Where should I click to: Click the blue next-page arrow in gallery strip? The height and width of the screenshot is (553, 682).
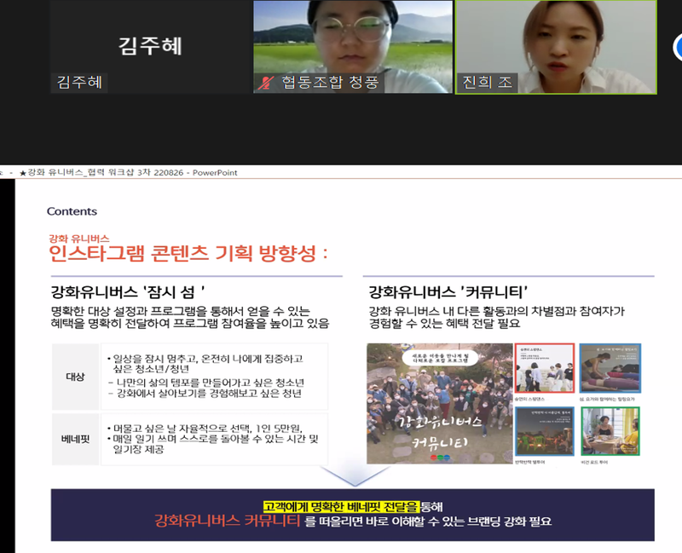click(x=676, y=47)
